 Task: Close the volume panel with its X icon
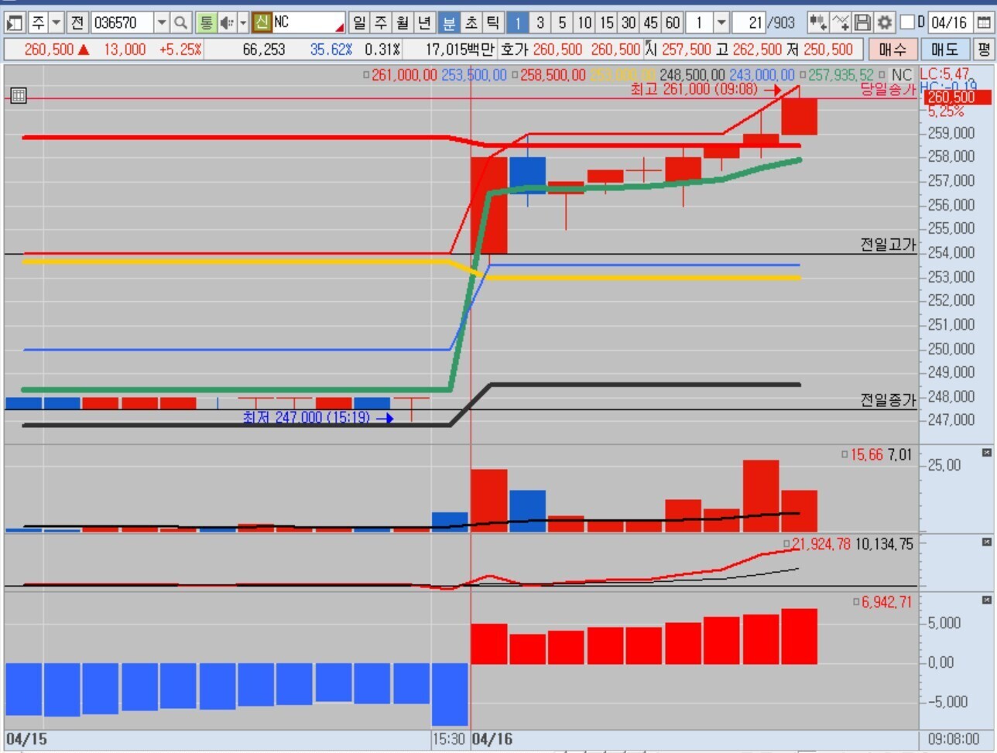[x=987, y=453]
